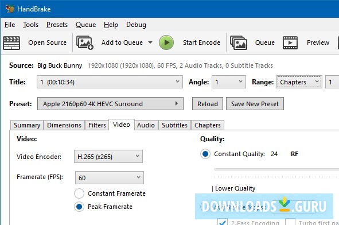Viewport: 339px width, 225px height.
Task: Click the Open Source clapperboard icon
Action: 11,43
